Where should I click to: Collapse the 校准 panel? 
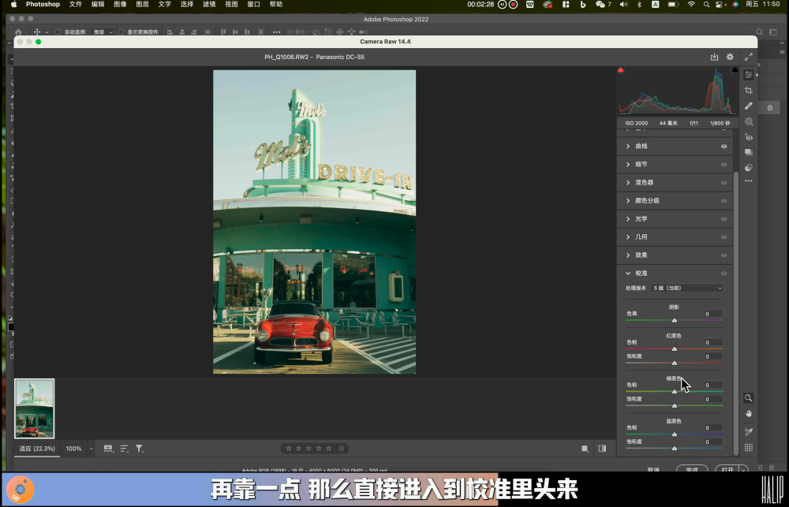click(628, 274)
